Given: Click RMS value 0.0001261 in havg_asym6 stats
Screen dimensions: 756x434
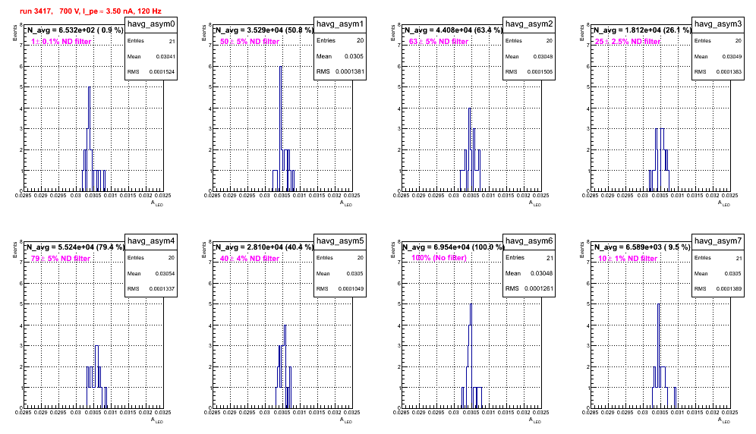Looking at the screenshot, I should pyautogui.click(x=539, y=289).
